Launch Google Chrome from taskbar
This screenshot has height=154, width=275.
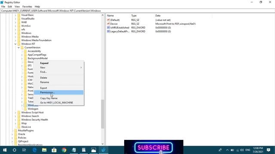64,150
